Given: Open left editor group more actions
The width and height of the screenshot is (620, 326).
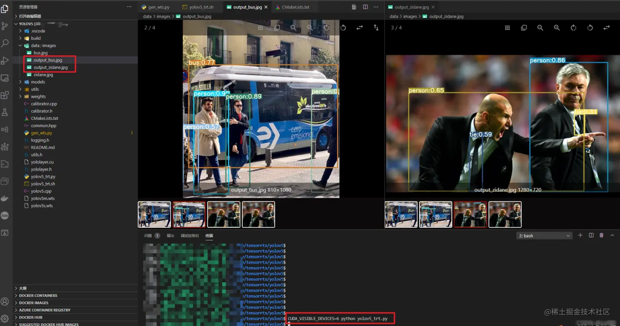Looking at the screenshot, I should tap(376, 7).
